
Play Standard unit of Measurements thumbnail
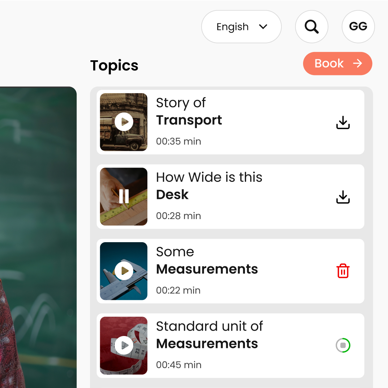point(124,345)
